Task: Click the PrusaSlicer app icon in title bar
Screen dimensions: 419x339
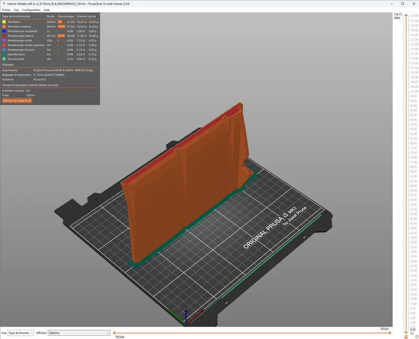Action: click(x=4, y=4)
